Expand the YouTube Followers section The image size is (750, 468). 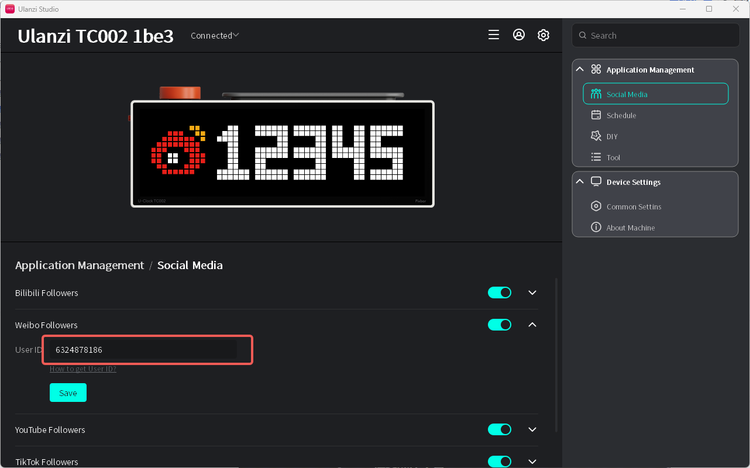coord(532,429)
